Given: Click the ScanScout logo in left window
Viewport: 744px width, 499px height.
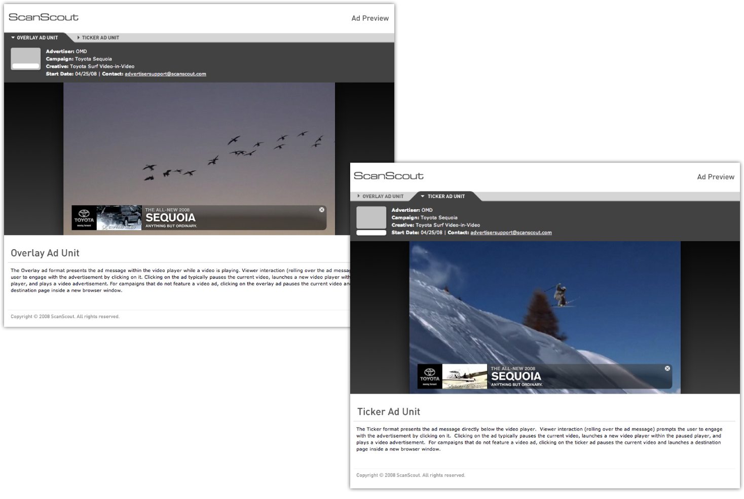Looking at the screenshot, I should [44, 17].
